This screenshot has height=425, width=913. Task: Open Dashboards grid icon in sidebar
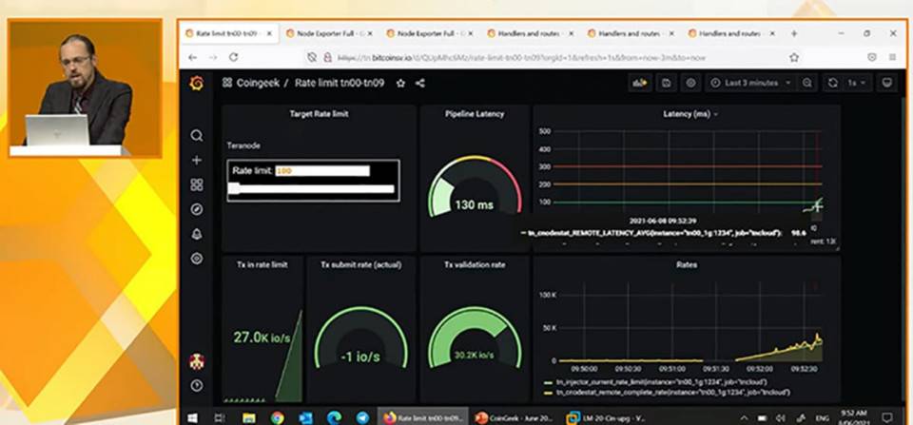[x=197, y=185]
